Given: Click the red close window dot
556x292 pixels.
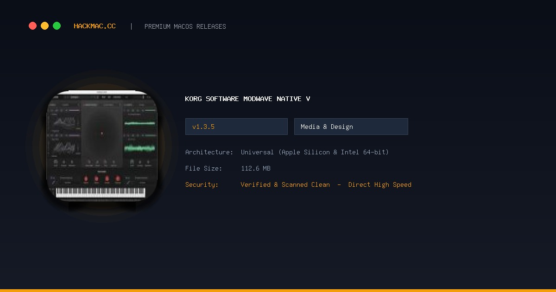Looking at the screenshot, I should (32, 26).
